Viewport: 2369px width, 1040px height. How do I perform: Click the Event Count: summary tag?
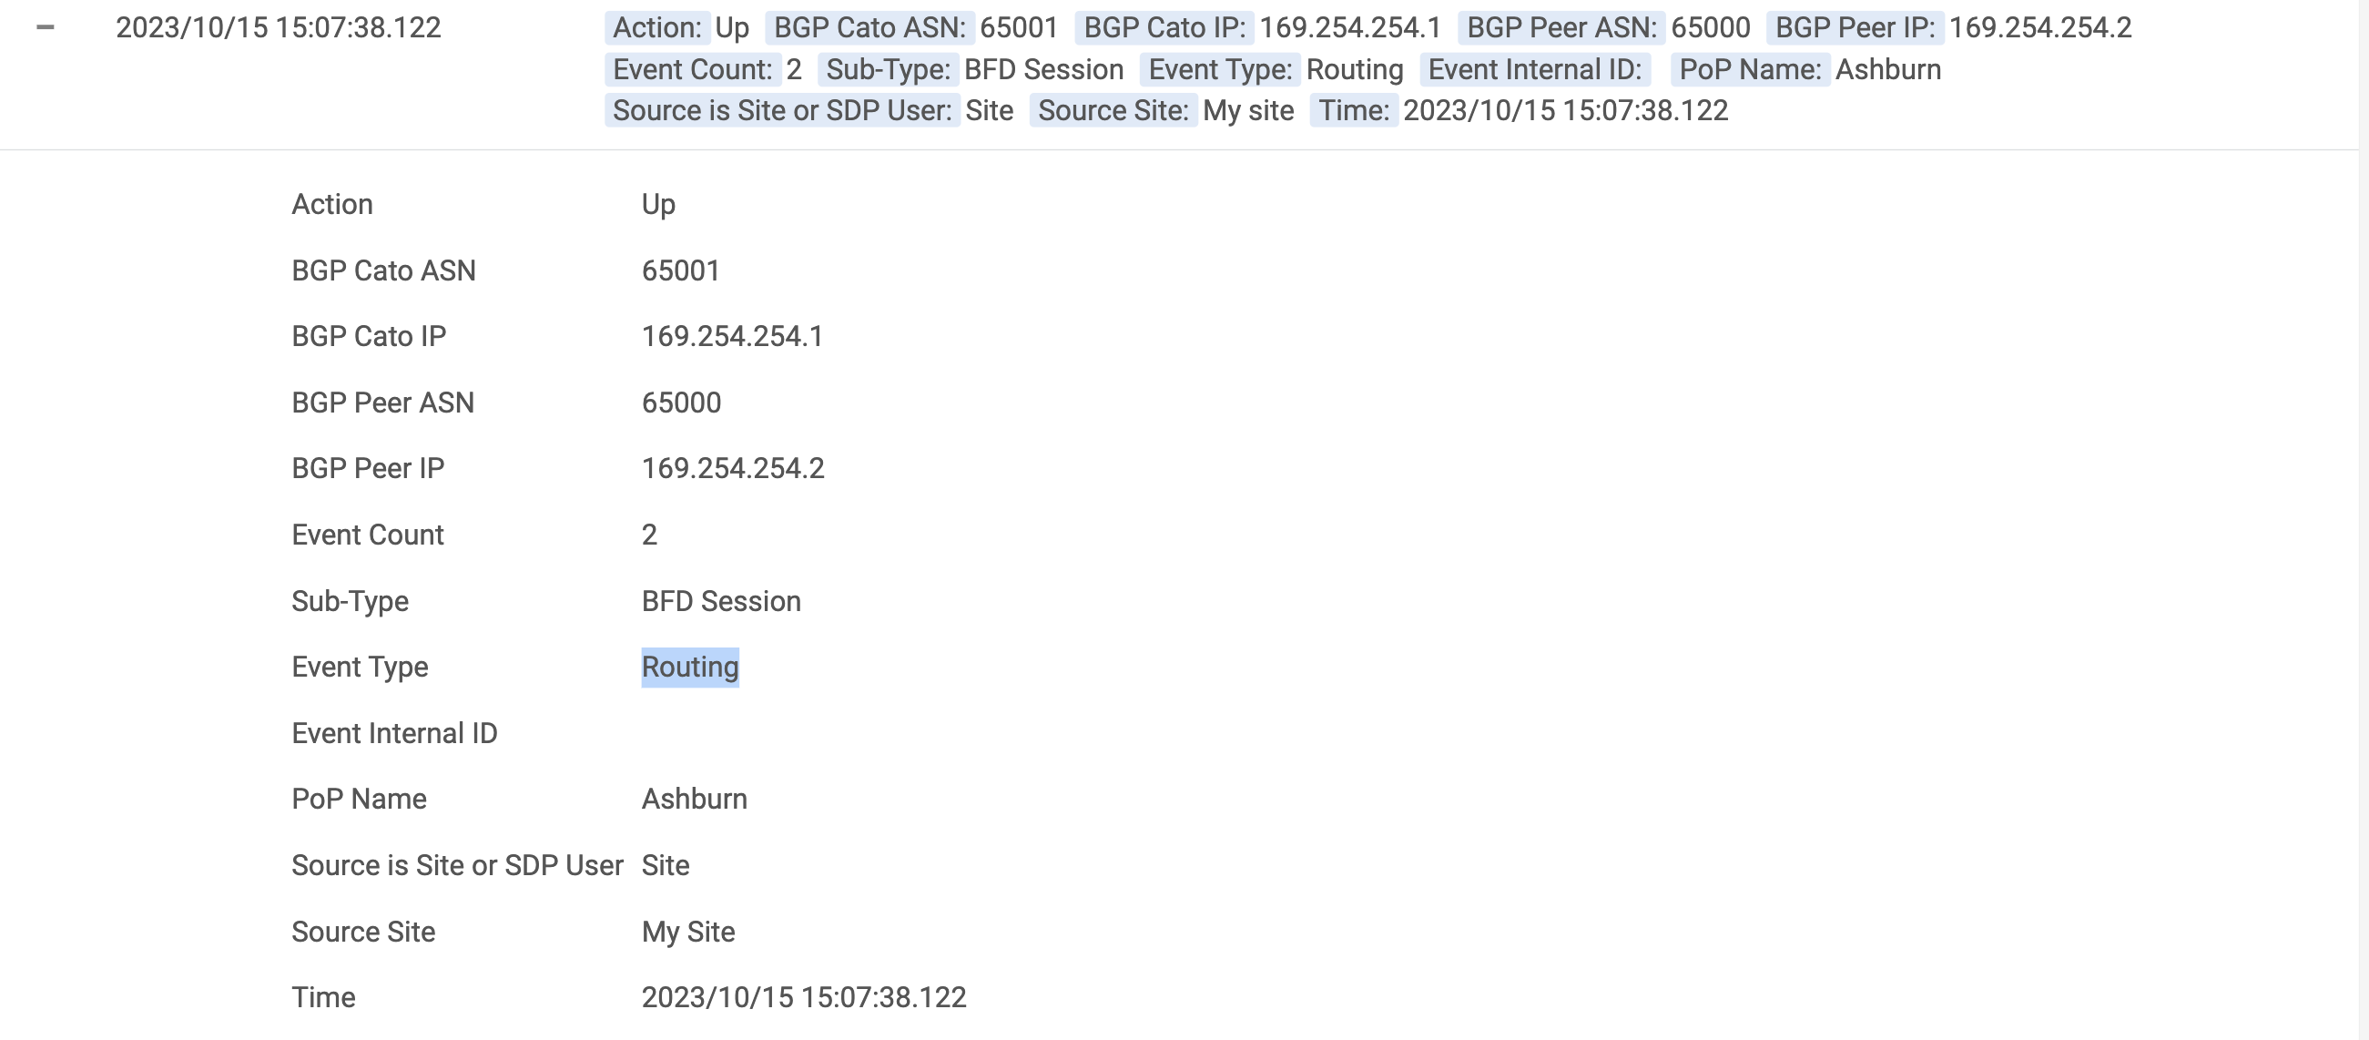693,69
